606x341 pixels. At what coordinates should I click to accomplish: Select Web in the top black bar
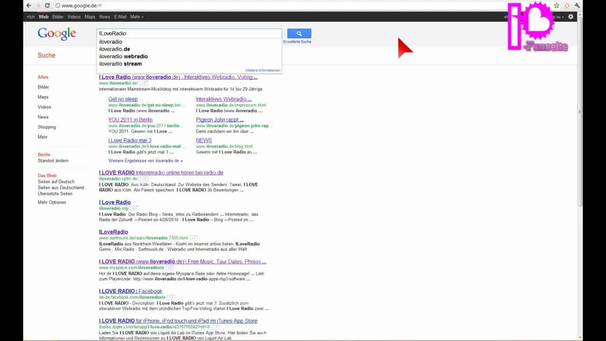[x=44, y=17]
